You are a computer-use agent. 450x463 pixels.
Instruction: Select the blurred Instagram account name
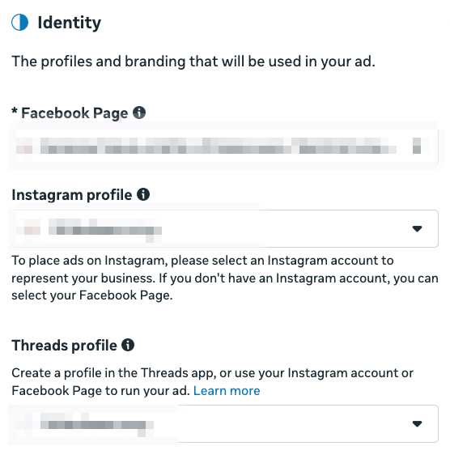point(105,227)
